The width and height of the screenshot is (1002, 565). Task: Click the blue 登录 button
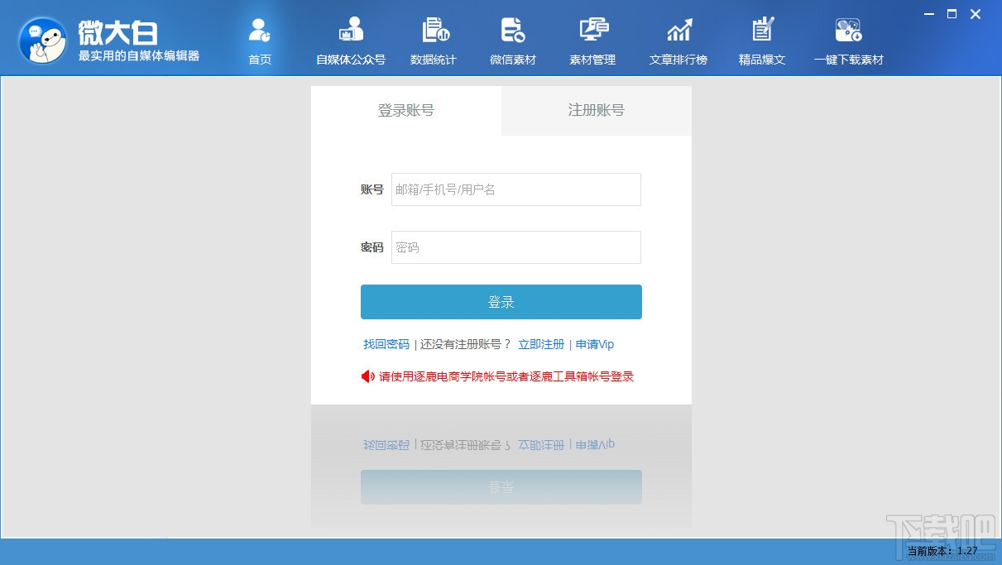click(501, 302)
